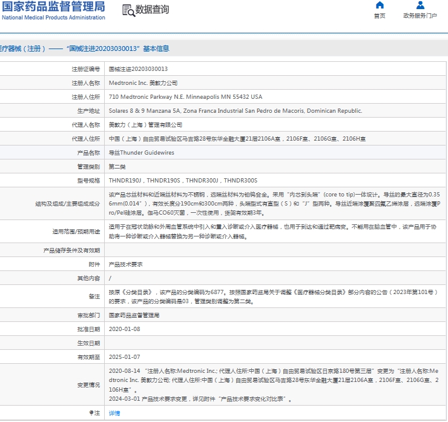Click the 数据查询 magnifier document icon
Image resolution: width=448 pixels, height=422 pixels.
pos(128,10)
